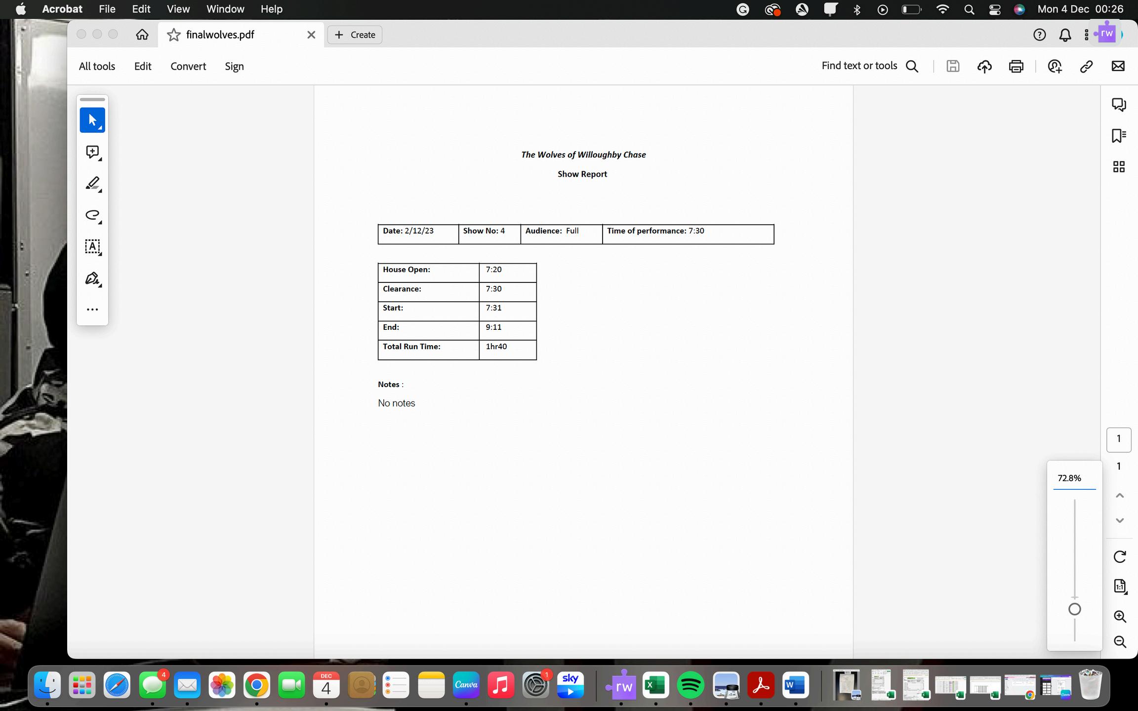1138x711 pixels.
Task: Click the Create new tab button
Action: 355,35
